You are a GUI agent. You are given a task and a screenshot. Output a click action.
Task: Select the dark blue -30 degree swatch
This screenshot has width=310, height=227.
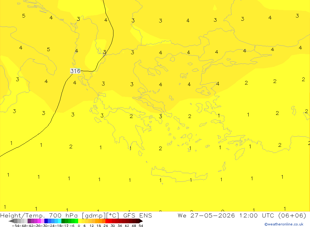[46, 221]
